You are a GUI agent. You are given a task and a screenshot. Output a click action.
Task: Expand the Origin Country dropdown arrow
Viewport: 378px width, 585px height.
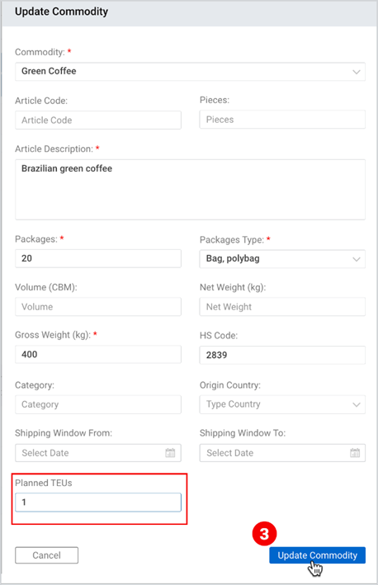coord(357,404)
